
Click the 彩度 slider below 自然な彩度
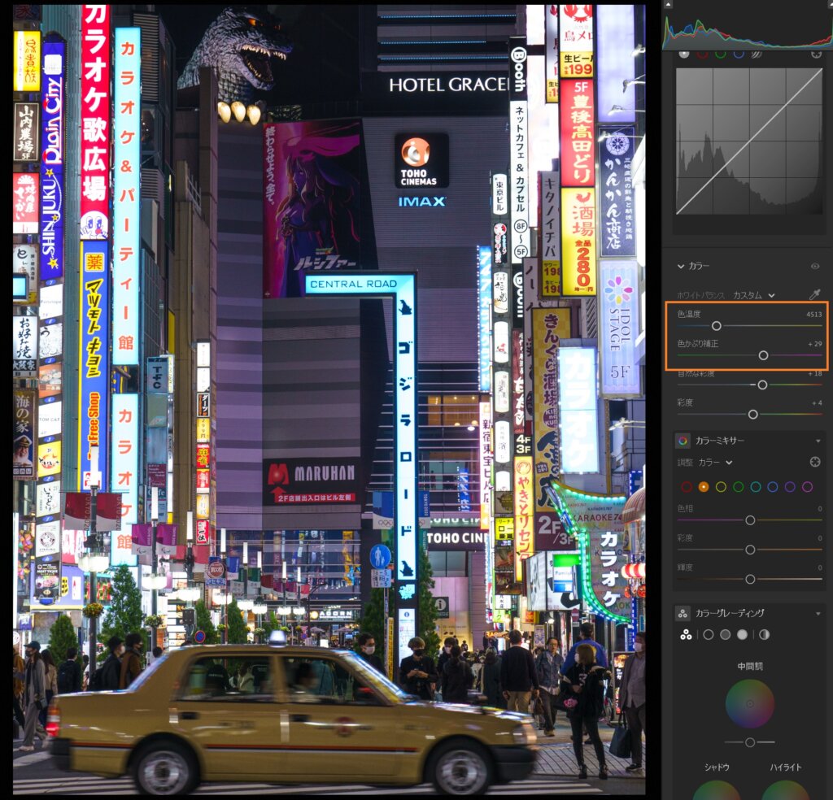tap(752, 415)
